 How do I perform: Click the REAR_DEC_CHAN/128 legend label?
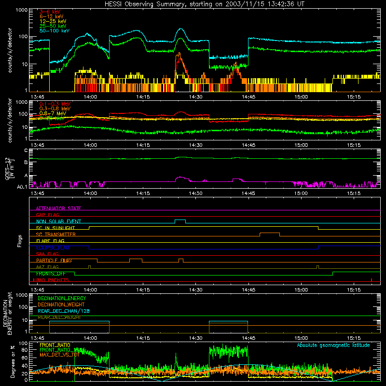(x=64, y=311)
